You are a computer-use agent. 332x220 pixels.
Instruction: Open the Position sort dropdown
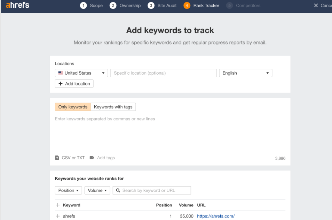[68, 190]
